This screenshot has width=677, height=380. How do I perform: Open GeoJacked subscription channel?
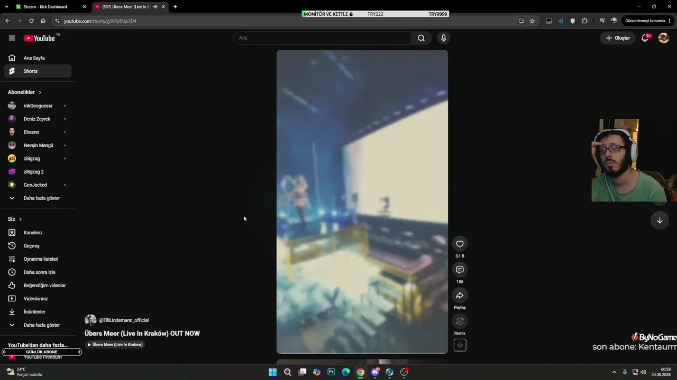(x=38, y=185)
